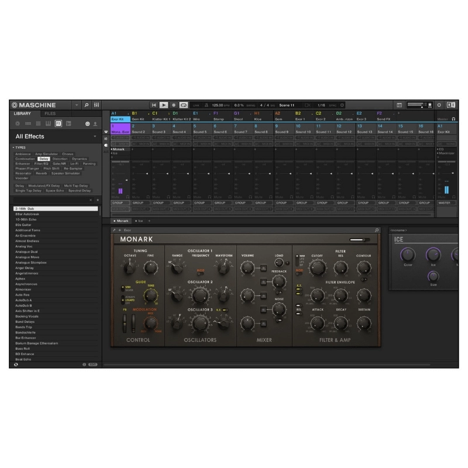Select the Analog Voc preset
Screen dimensions: 468x468
point(35,247)
